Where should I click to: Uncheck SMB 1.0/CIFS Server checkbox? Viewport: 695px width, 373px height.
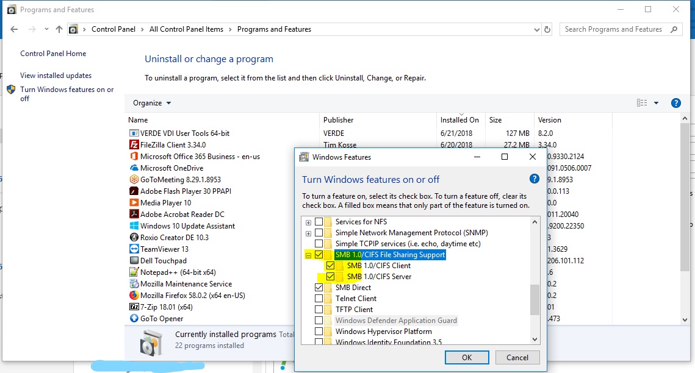click(x=330, y=277)
